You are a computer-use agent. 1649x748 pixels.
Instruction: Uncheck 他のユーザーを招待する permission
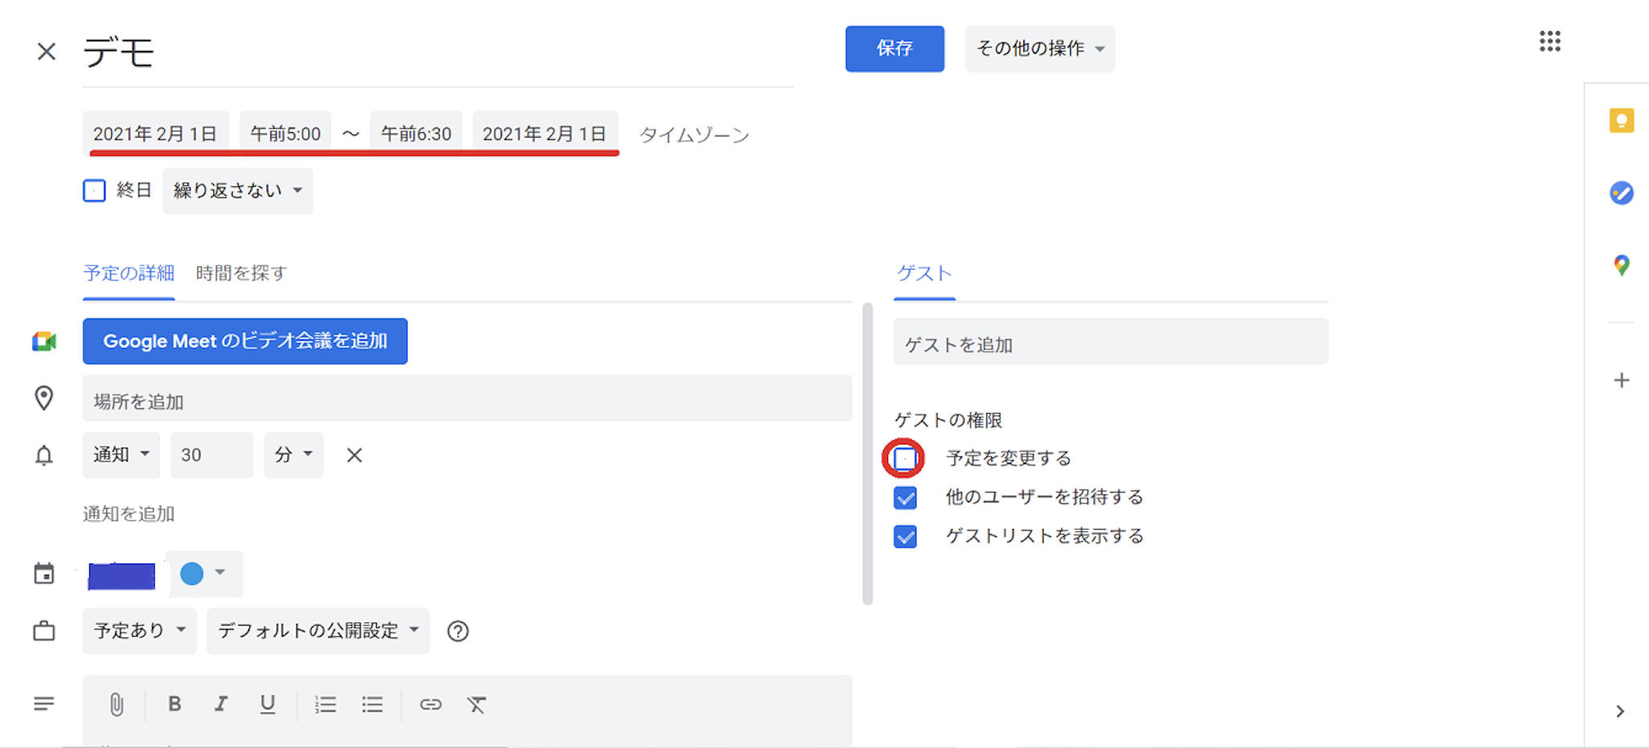click(905, 498)
